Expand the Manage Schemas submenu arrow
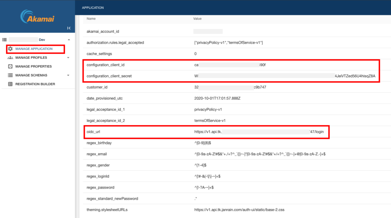391x218 pixels. pyautogui.click(x=68, y=75)
